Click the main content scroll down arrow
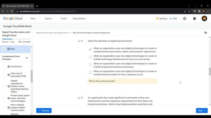This screenshot has width=211, height=118. point(210,105)
